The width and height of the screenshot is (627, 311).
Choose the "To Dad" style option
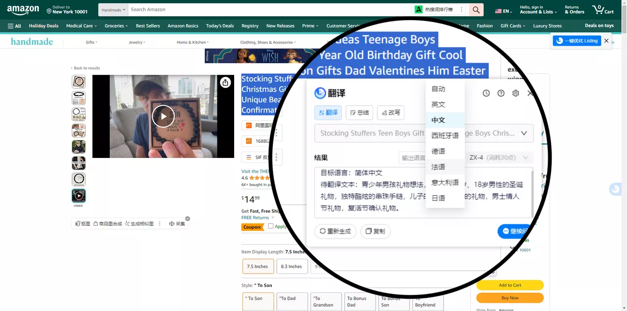292,301
